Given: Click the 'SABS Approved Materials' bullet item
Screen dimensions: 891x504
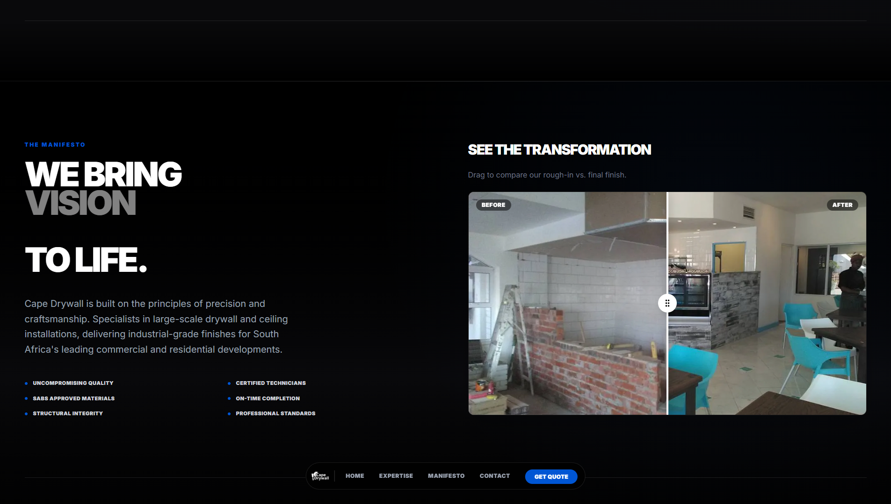Looking at the screenshot, I should click(x=73, y=398).
